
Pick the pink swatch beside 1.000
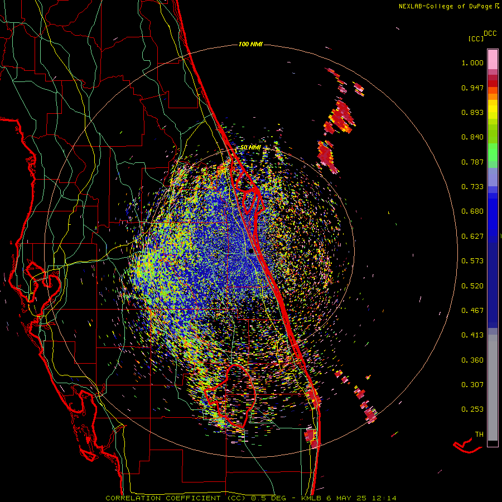coord(493,60)
